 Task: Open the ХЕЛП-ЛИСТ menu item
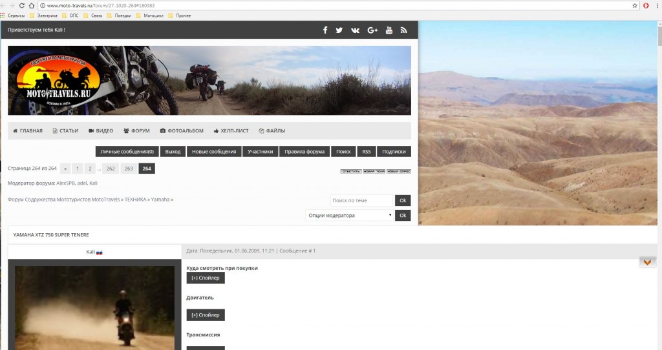pos(231,130)
